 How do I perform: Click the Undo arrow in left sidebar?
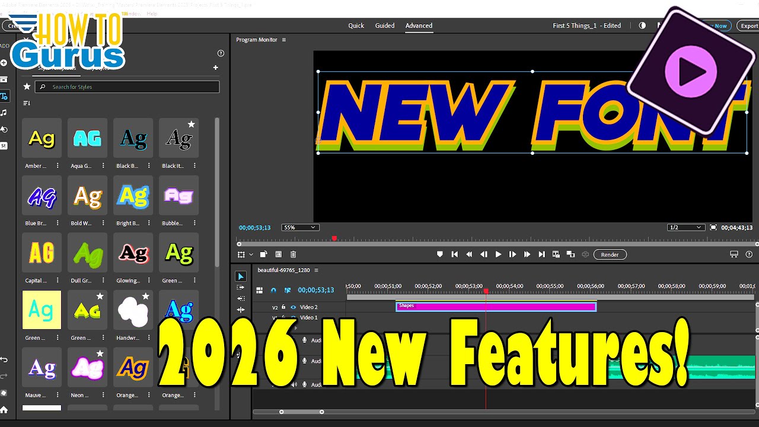[4, 360]
